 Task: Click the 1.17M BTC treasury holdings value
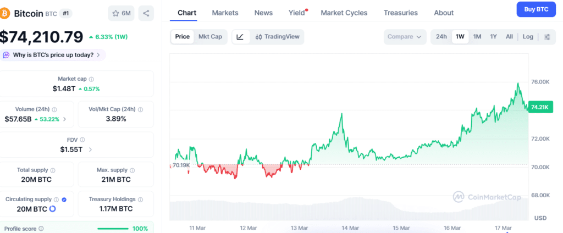(x=115, y=209)
